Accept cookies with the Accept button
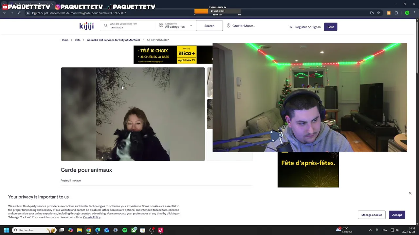The width and height of the screenshot is (419, 235). click(x=397, y=215)
